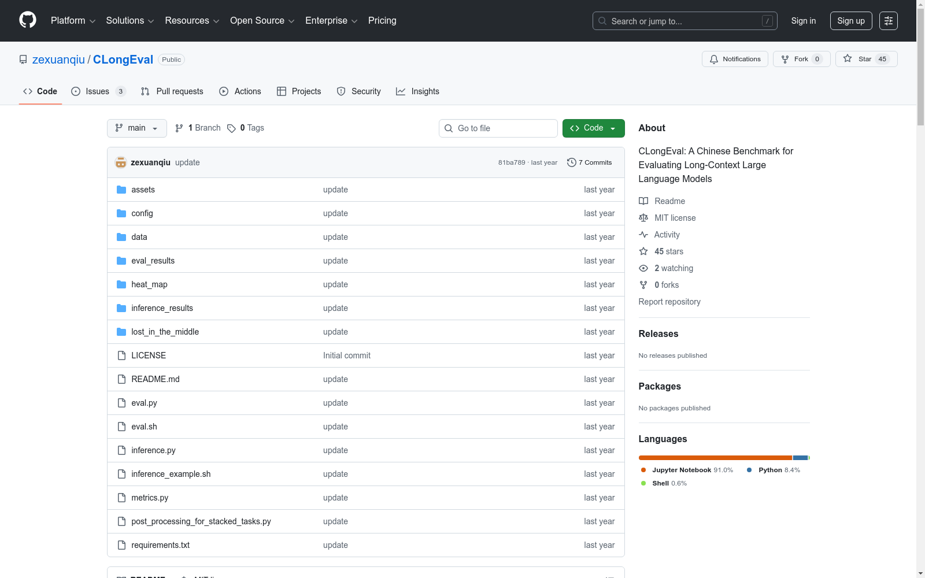Open the inference_example.sh file

coord(171,474)
